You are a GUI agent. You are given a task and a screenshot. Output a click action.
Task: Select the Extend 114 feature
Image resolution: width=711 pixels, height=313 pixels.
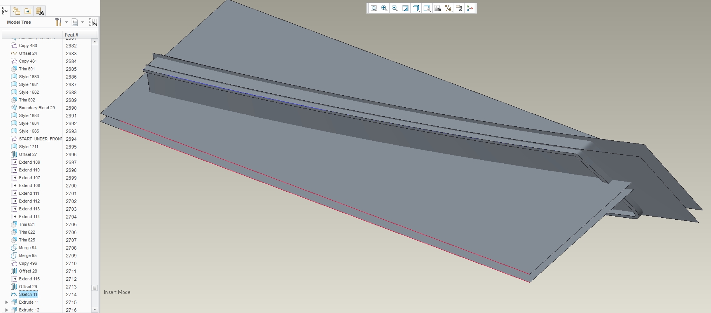30,217
